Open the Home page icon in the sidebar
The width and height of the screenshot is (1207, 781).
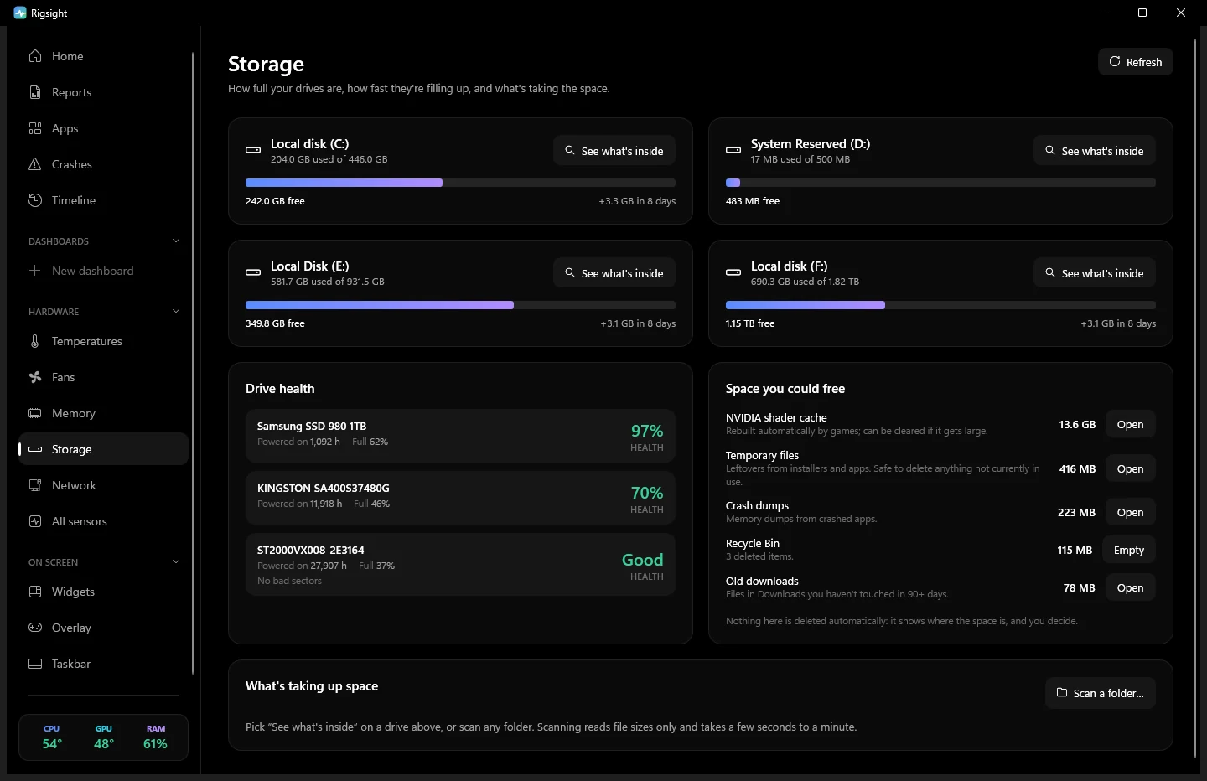tap(35, 56)
